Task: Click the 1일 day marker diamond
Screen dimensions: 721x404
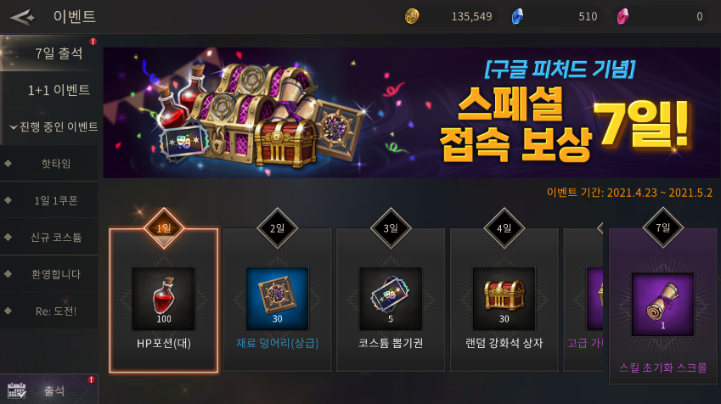Action: tap(164, 228)
